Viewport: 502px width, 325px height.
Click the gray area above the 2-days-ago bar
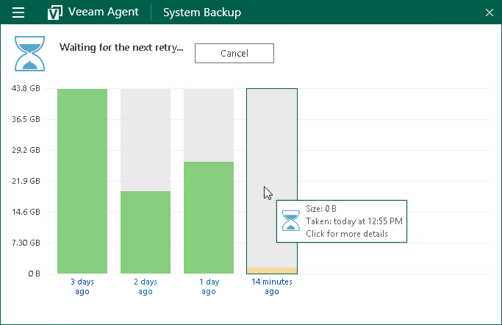[x=146, y=140]
